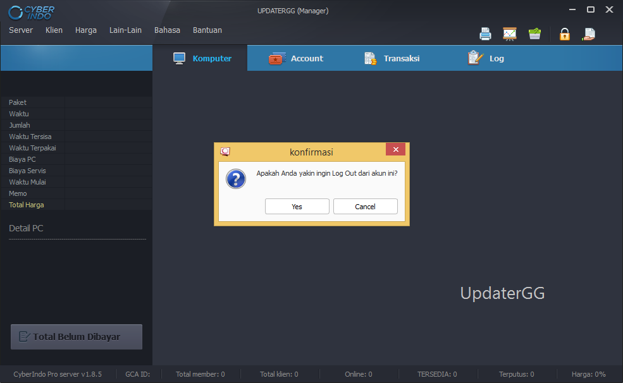This screenshot has width=623, height=383.
Task: Select the Waktu Terpakai row
Action: click(x=77, y=148)
